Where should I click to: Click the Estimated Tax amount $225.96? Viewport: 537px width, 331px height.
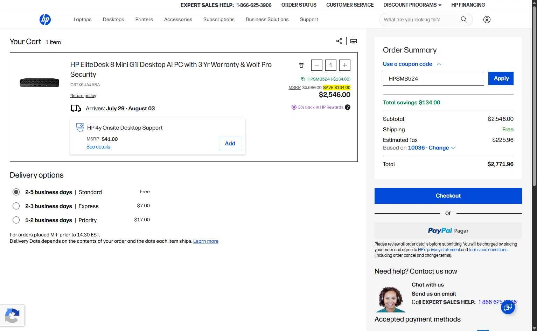(x=503, y=140)
